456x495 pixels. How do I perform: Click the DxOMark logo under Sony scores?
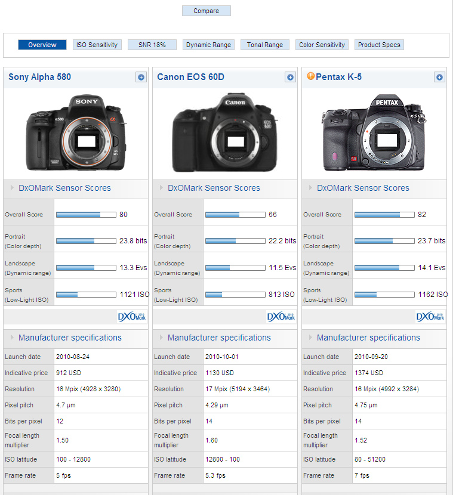[x=131, y=317]
